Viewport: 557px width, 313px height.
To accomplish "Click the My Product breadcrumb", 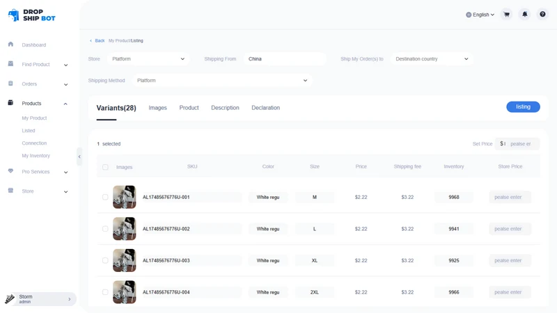I will (x=119, y=41).
